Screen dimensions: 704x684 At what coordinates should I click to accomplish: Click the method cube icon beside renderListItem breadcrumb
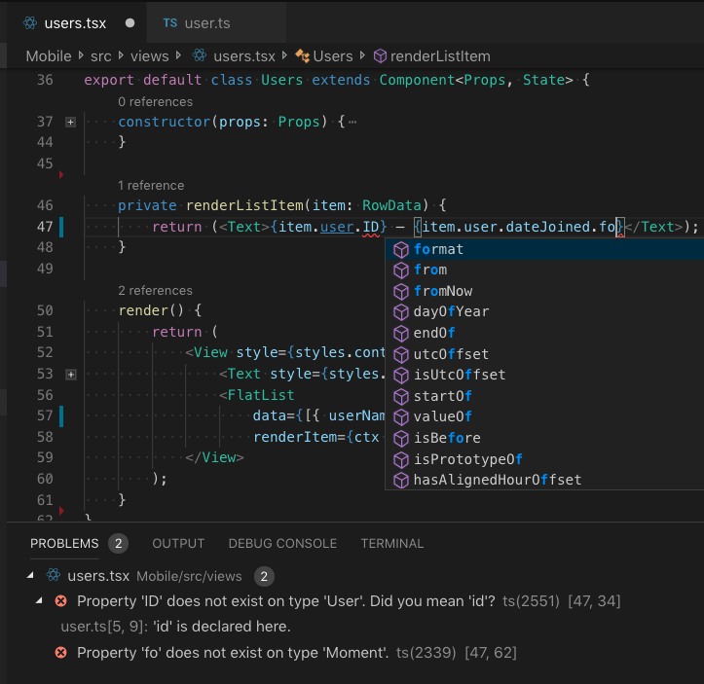380,56
